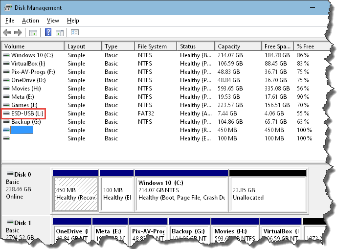Click the Show/Hide Console Tree toolbar icon
Image resolution: width=337 pixels, height=249 pixels.
click(x=33, y=33)
